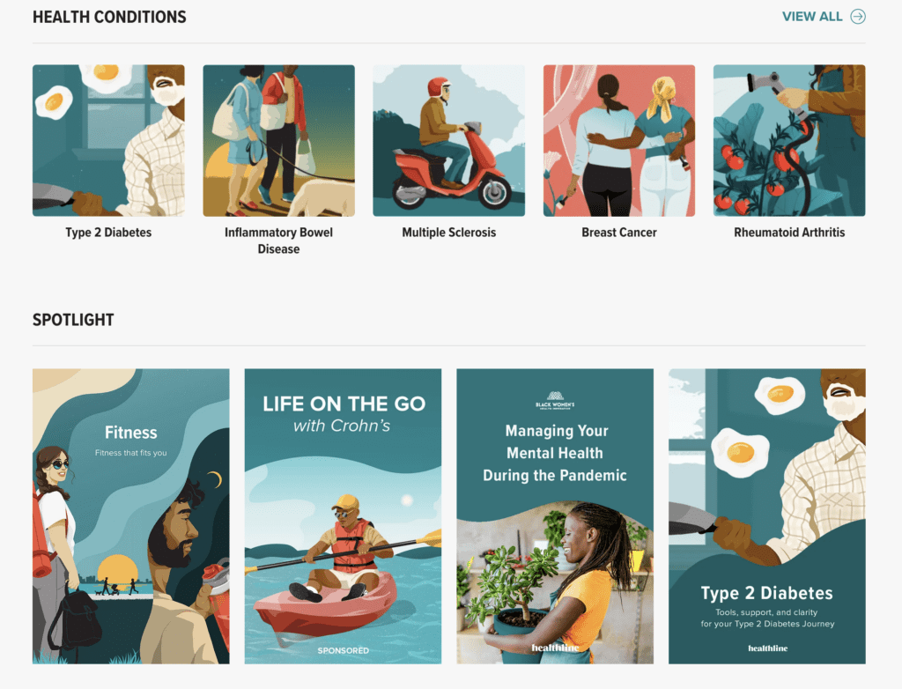Open the Life on the Go with Crohn's card
This screenshot has width=902, height=689.
pyautogui.click(x=343, y=516)
